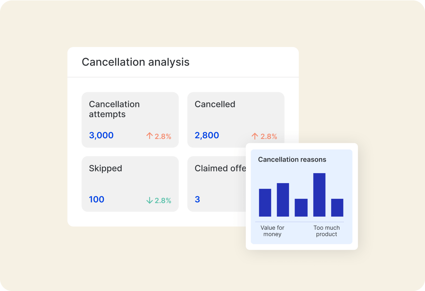Click the tallest bar in Cancellation reasons
The image size is (425, 291).
pyautogui.click(x=319, y=195)
